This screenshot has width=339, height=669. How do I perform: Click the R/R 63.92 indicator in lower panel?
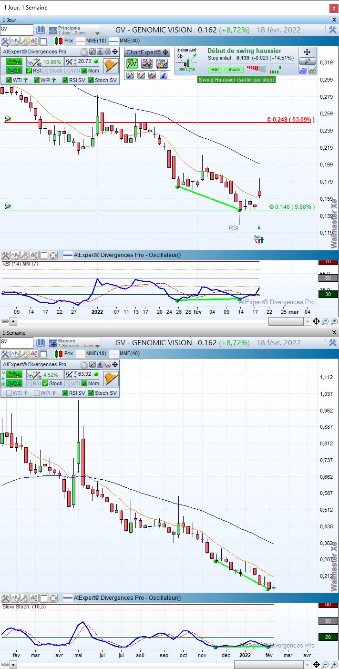(x=82, y=375)
